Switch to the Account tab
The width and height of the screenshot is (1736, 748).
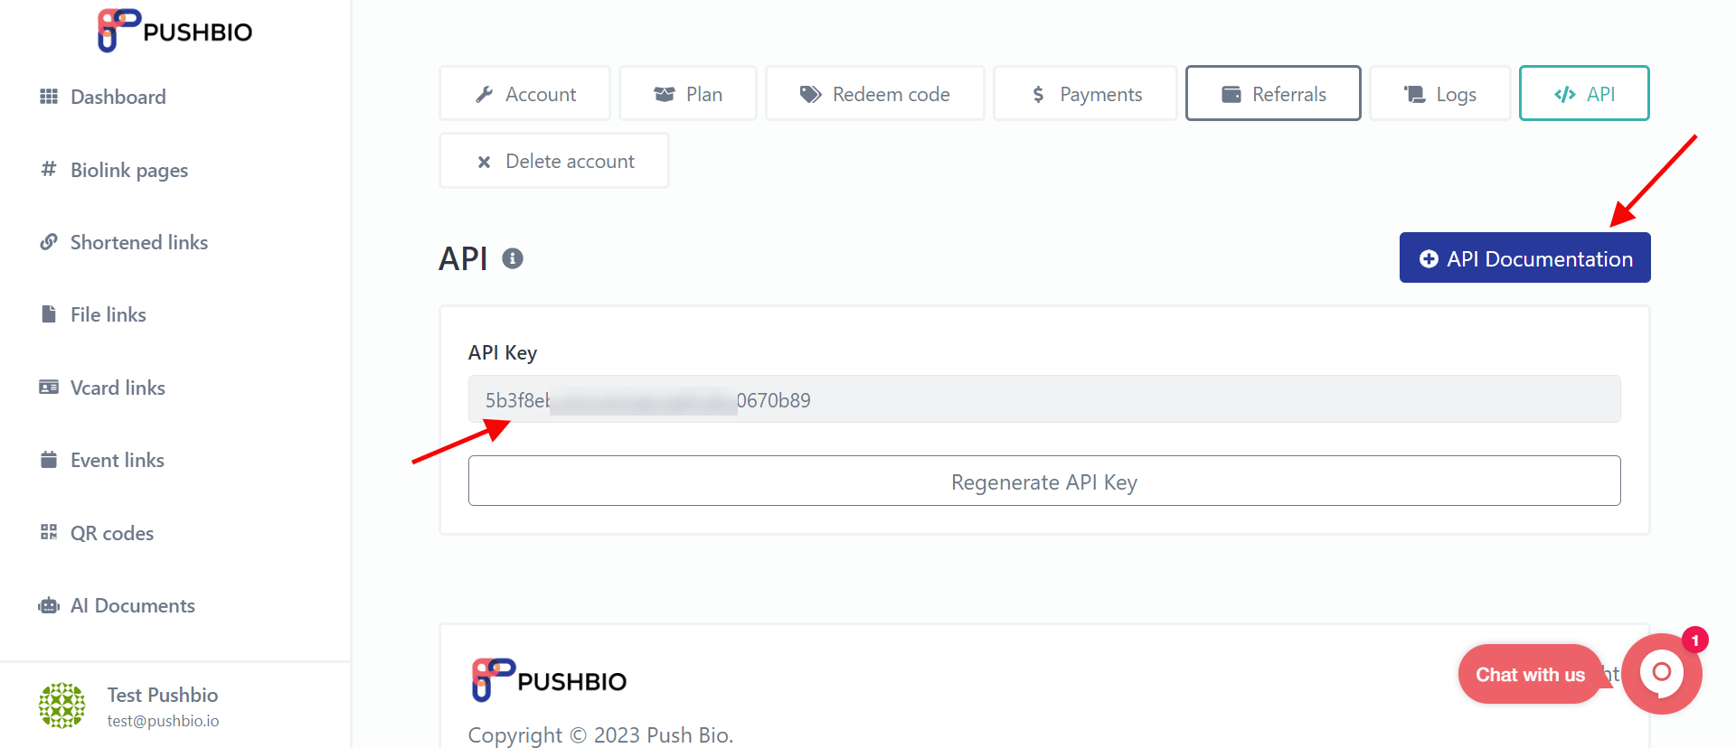525,94
